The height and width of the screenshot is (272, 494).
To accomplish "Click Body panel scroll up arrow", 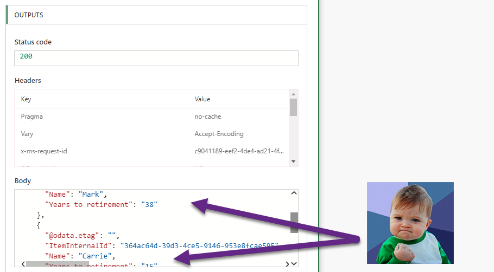I will coord(294,193).
